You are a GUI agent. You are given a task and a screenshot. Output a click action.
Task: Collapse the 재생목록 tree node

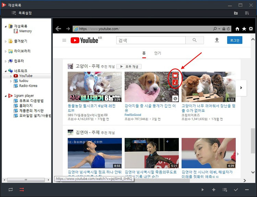point(5,26)
